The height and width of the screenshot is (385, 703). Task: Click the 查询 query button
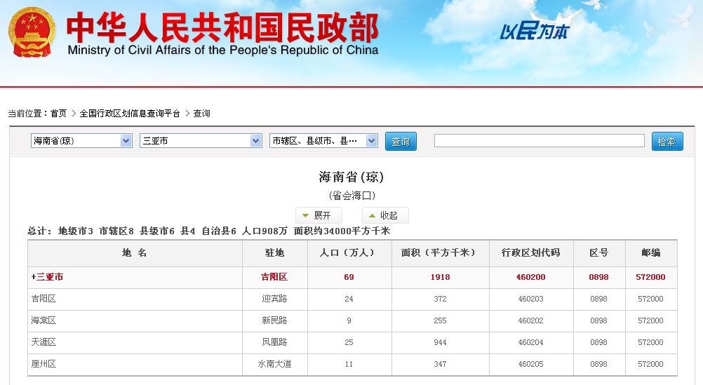(401, 142)
